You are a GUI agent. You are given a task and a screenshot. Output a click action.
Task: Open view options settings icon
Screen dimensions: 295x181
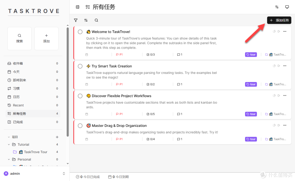[277, 7]
